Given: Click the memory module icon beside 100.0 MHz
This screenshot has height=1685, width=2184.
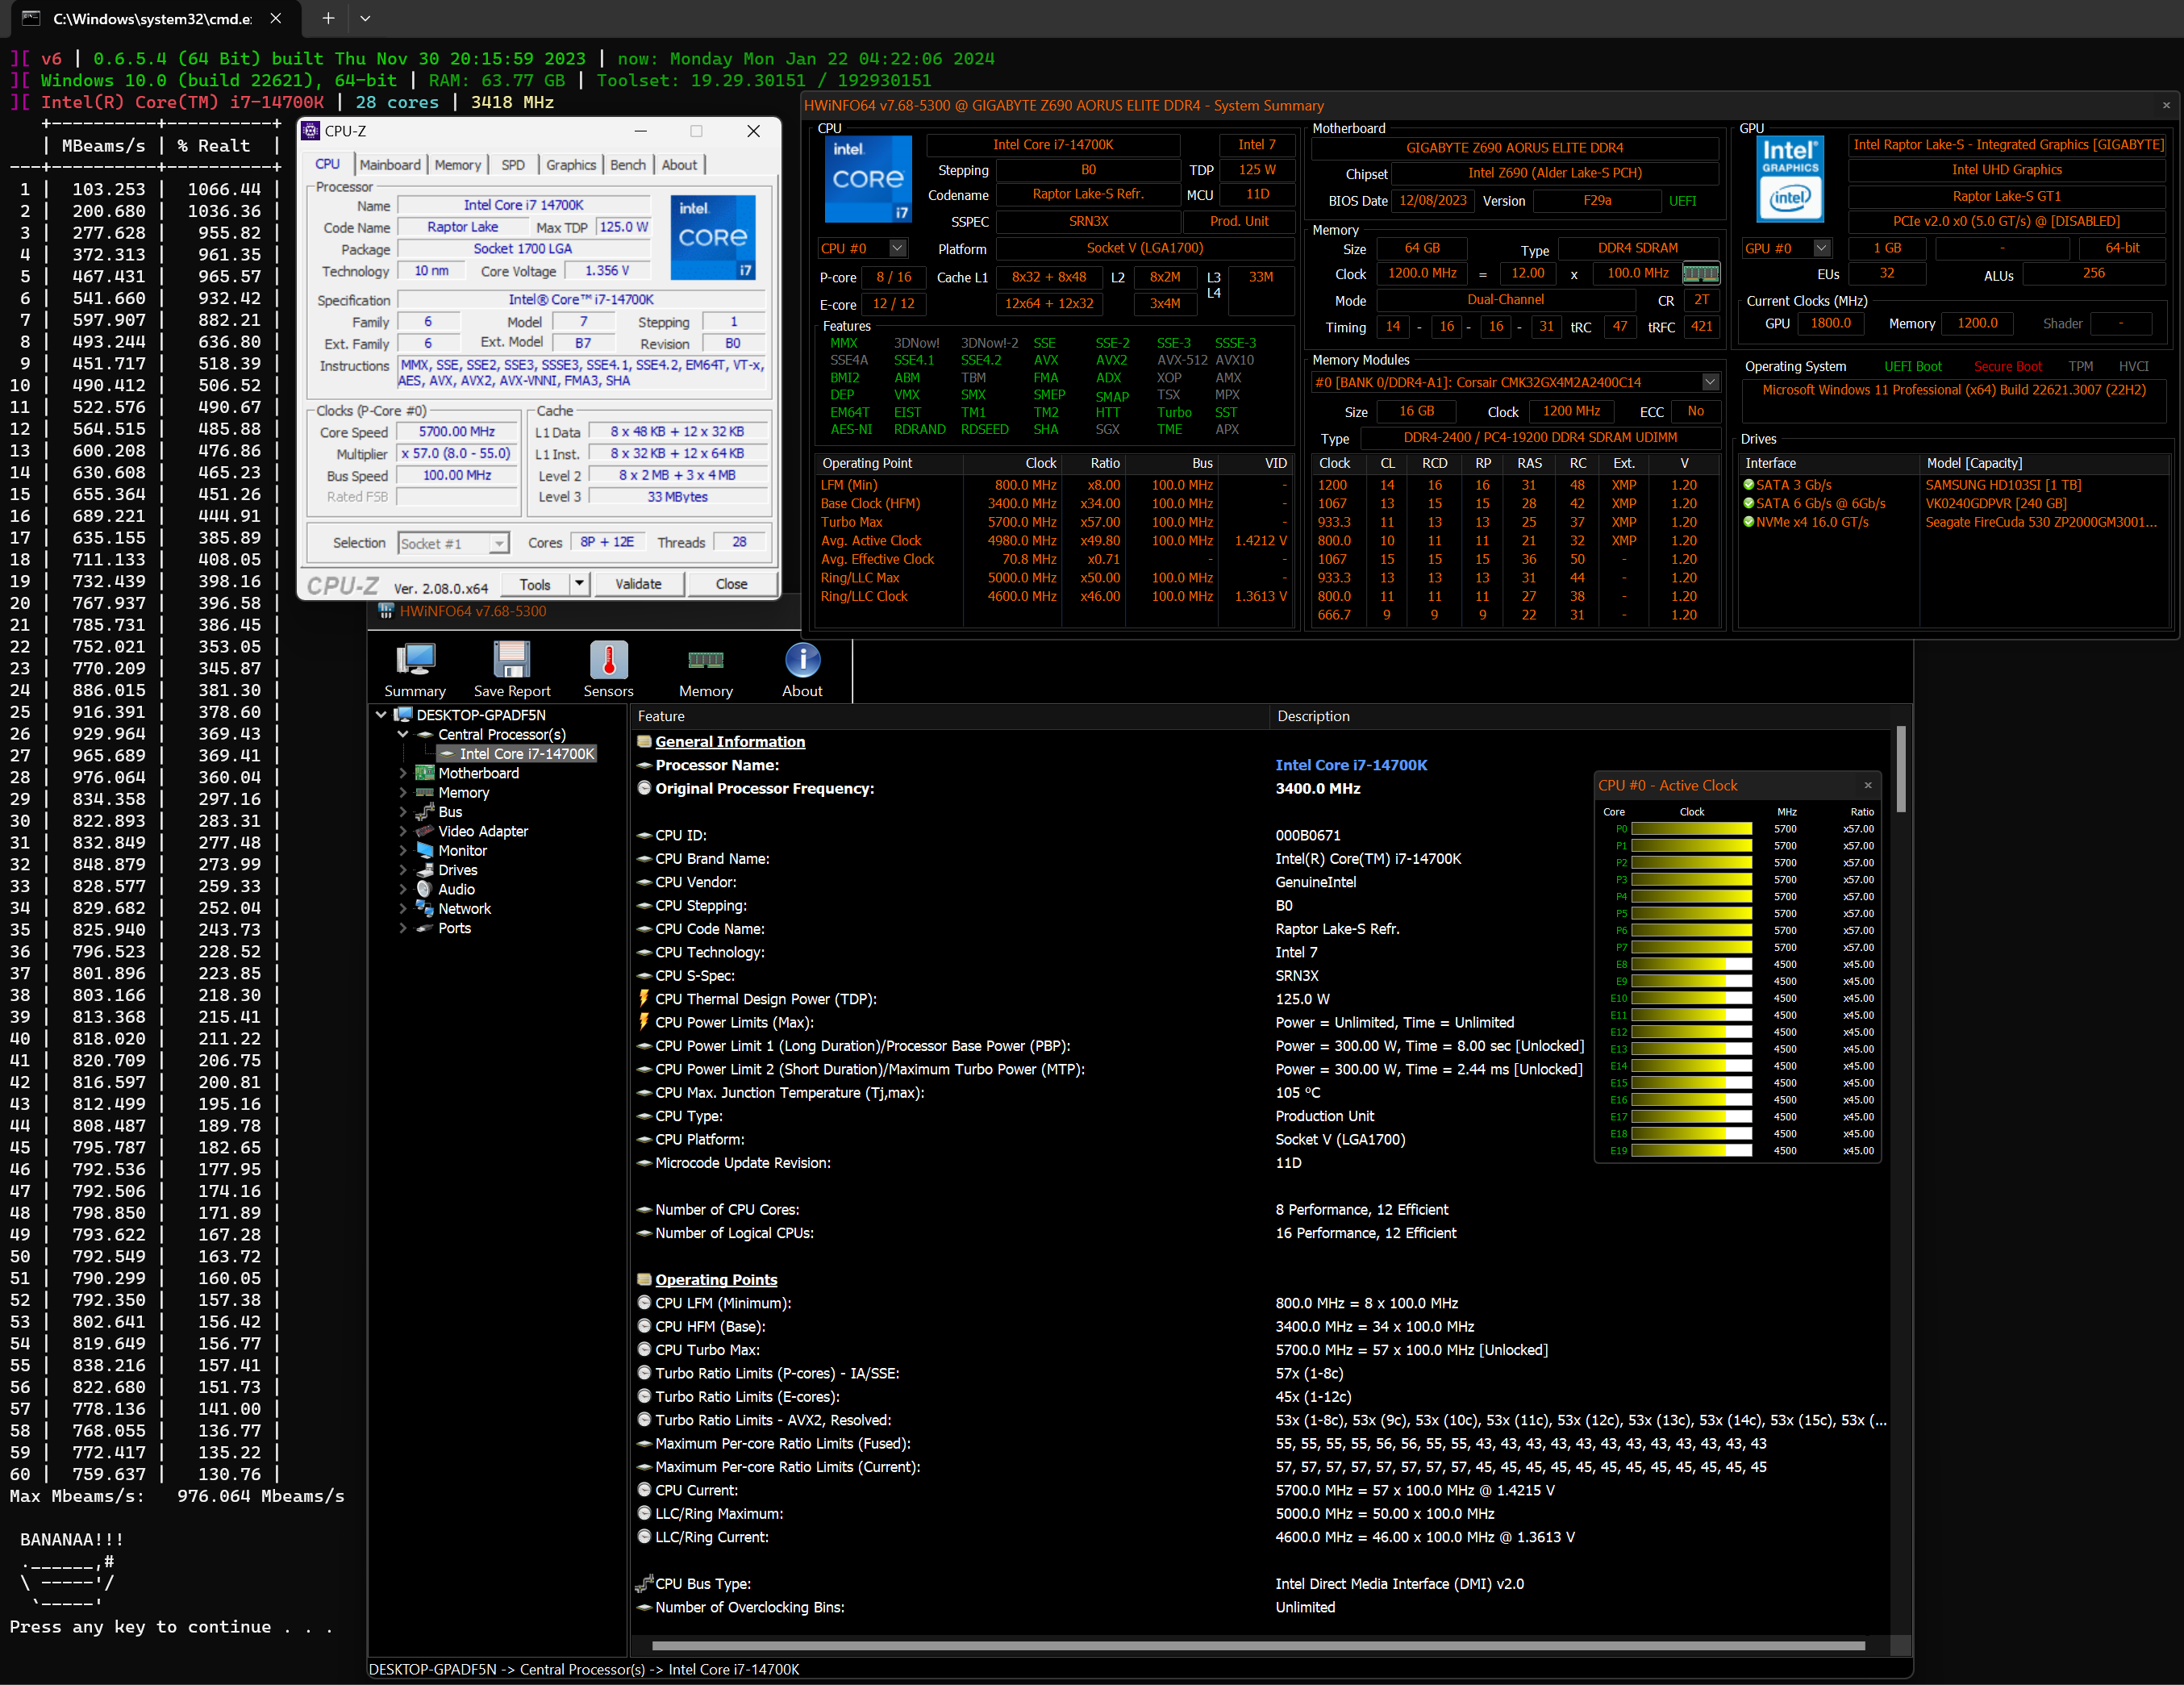Looking at the screenshot, I should [x=1701, y=273].
